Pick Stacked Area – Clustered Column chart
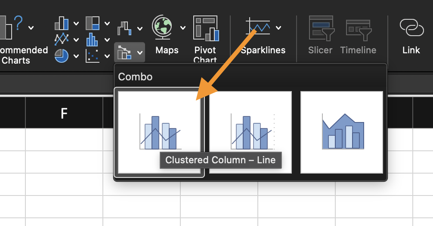The width and height of the screenshot is (433, 226). [x=342, y=132]
